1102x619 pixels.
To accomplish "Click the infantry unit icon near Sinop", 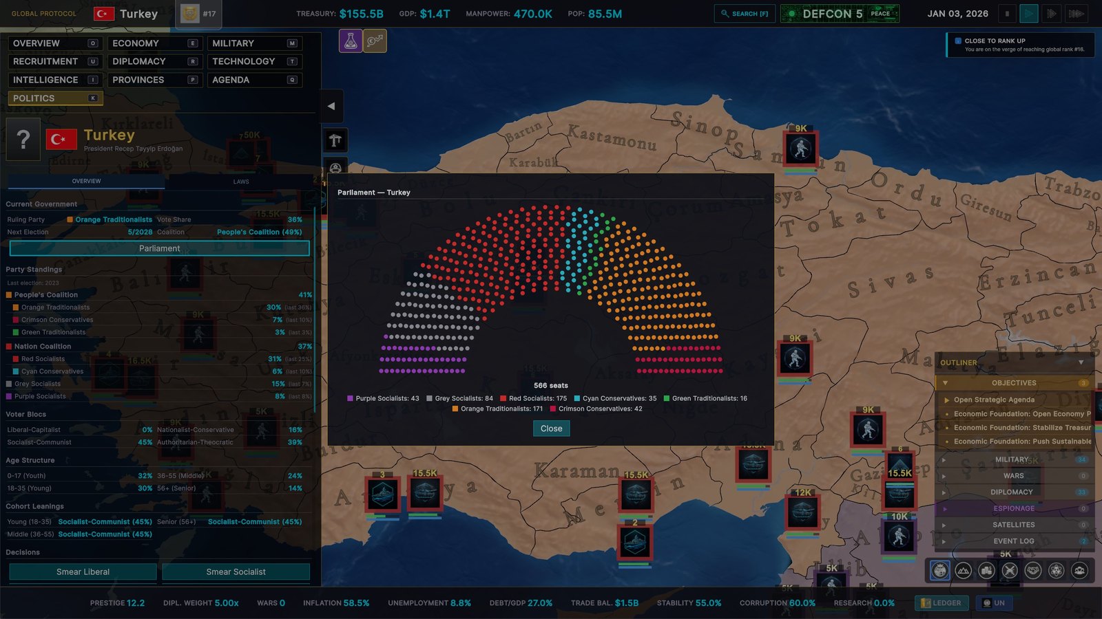I will (x=800, y=149).
